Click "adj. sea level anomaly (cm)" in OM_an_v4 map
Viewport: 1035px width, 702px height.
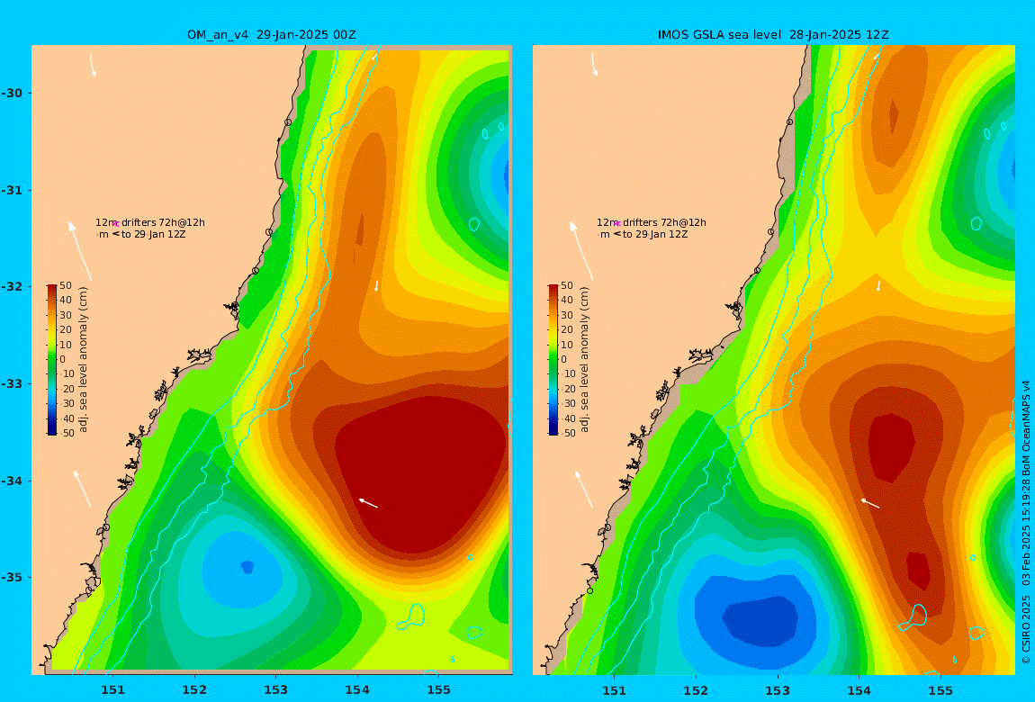[83, 360]
